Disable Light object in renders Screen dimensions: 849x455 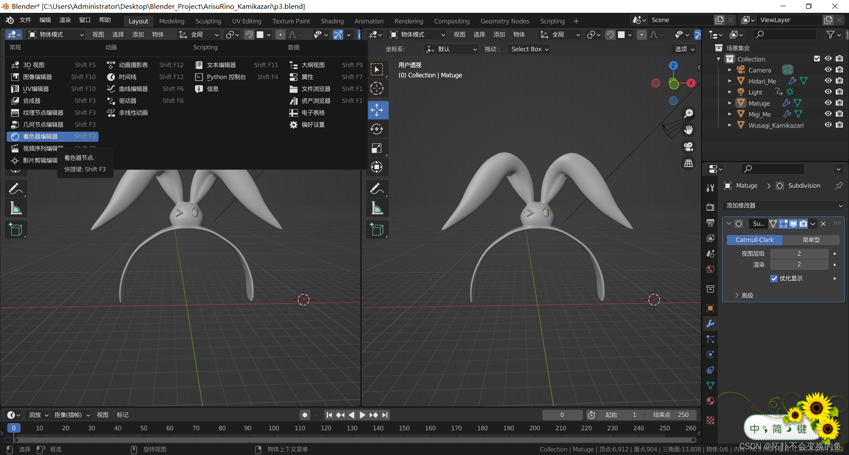[x=839, y=92]
